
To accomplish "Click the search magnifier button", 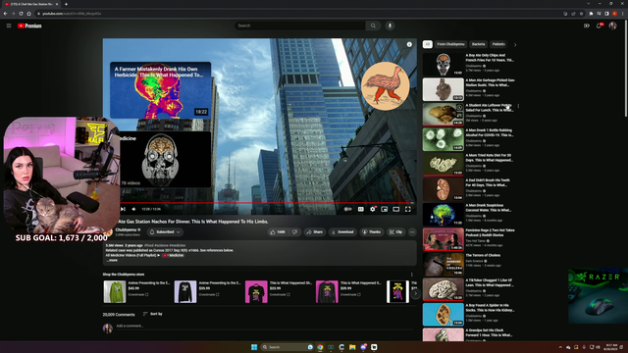I will pyautogui.click(x=373, y=25).
